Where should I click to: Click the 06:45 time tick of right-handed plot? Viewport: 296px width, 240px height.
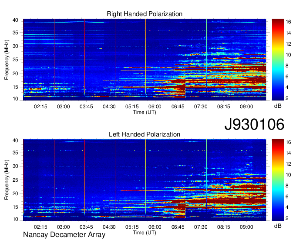tap(178, 107)
